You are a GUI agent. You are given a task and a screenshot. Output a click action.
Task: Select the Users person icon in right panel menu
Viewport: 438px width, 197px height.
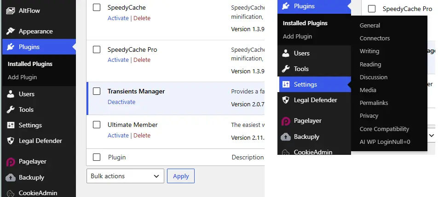coord(286,53)
